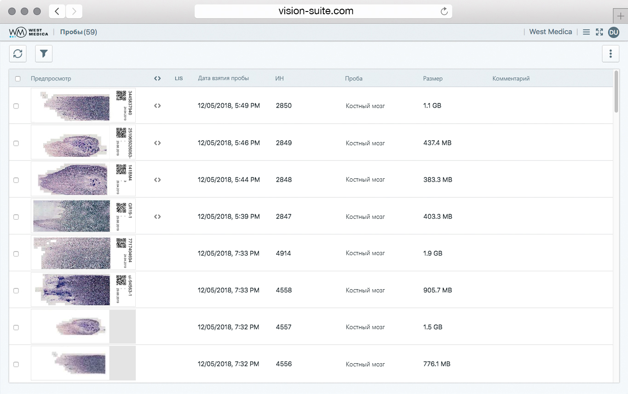Click the West Medica organization label

[550, 32]
